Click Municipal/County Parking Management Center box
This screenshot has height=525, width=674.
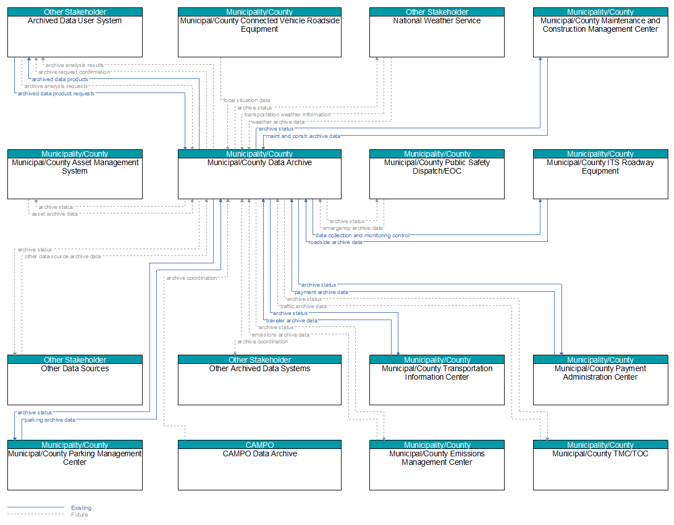[75, 465]
